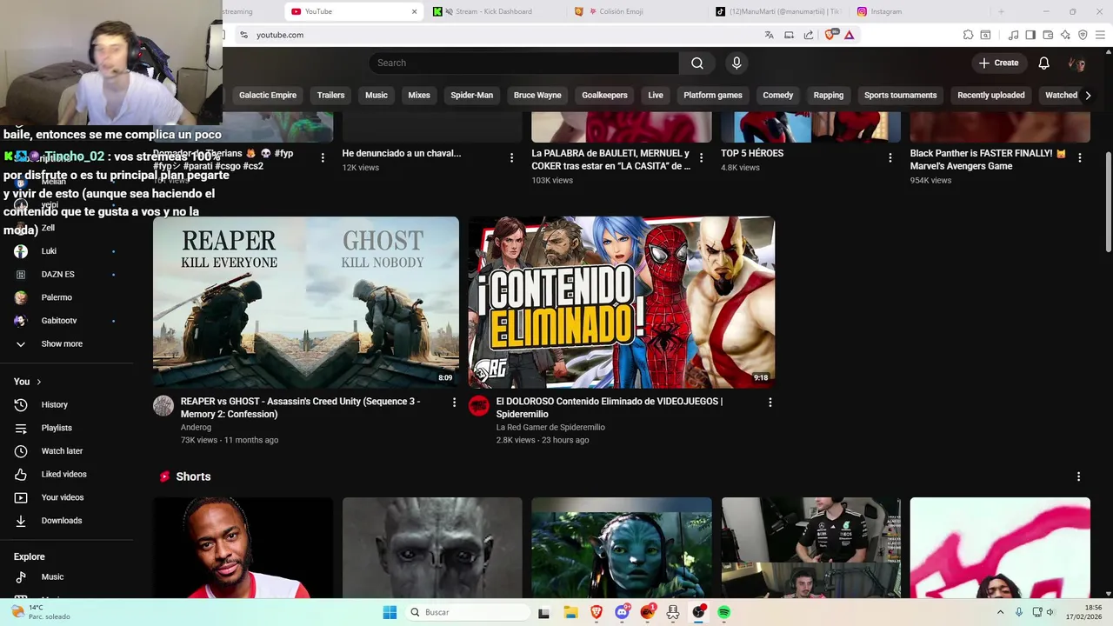Click the Spideremilio channel avatar
Screen dimensions: 1113x626
click(479, 405)
